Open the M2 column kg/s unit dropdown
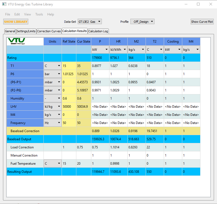217x204 pixels. (136, 50)
